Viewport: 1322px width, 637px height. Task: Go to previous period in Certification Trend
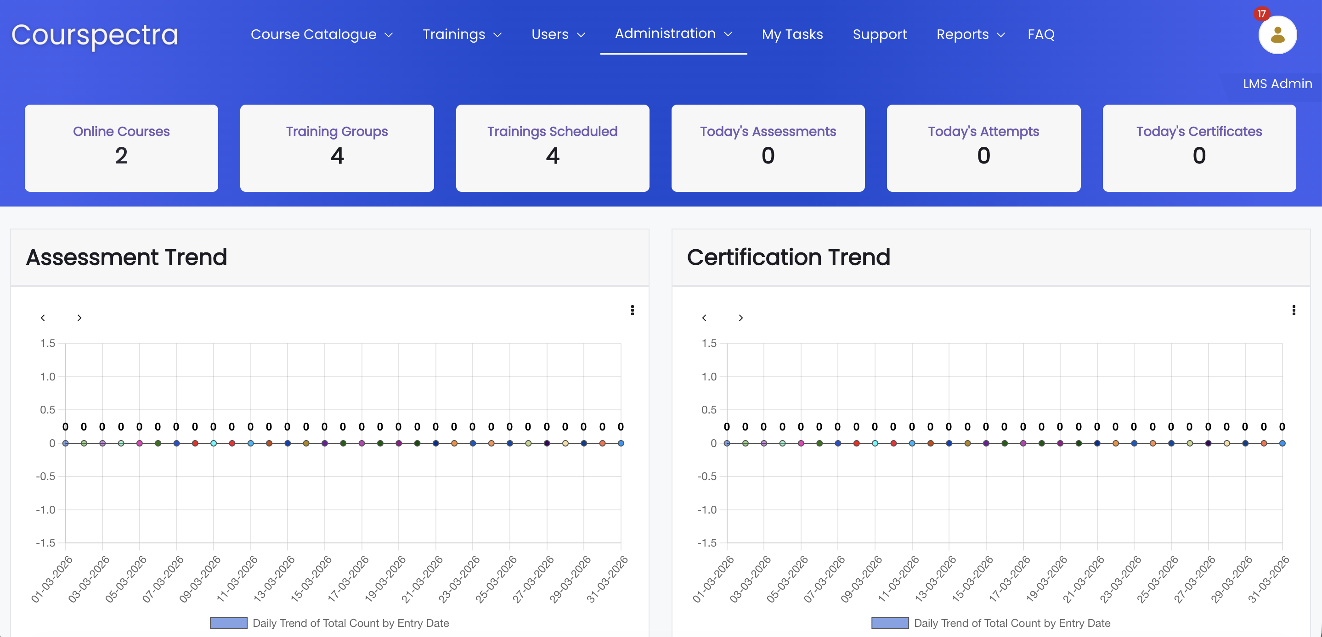[704, 318]
